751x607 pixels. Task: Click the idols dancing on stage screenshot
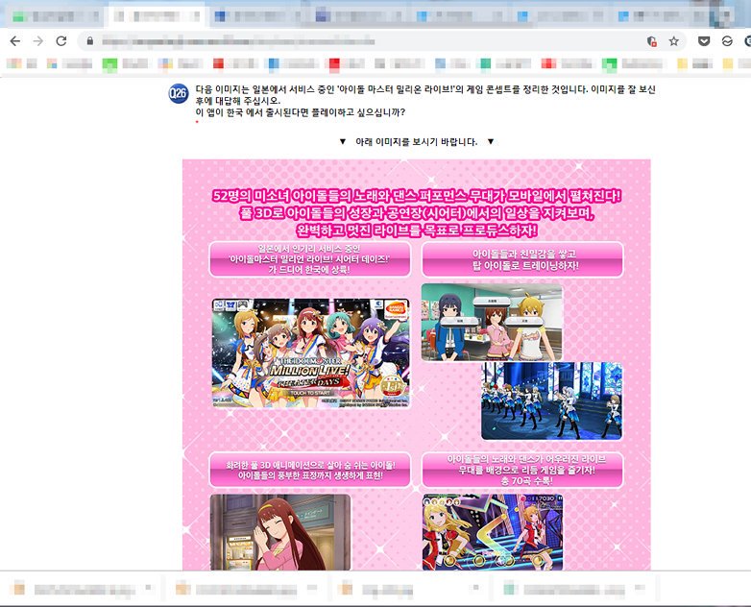pos(551,401)
